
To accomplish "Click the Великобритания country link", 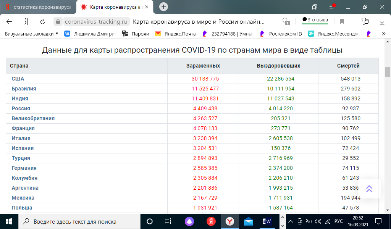I will pyautogui.click(x=33, y=118).
